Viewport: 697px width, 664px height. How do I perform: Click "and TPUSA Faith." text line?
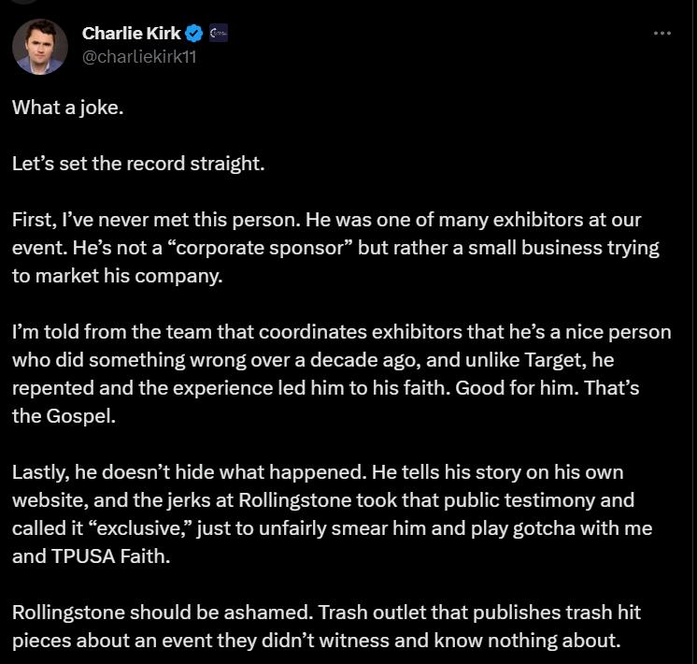pos(92,556)
